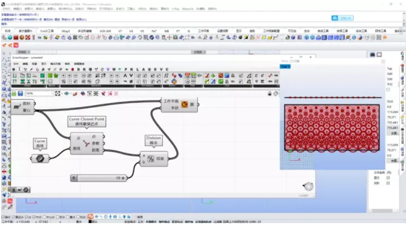Expand the Top viewport title menu
Screen dimensions: 406x225
[x=285, y=66]
